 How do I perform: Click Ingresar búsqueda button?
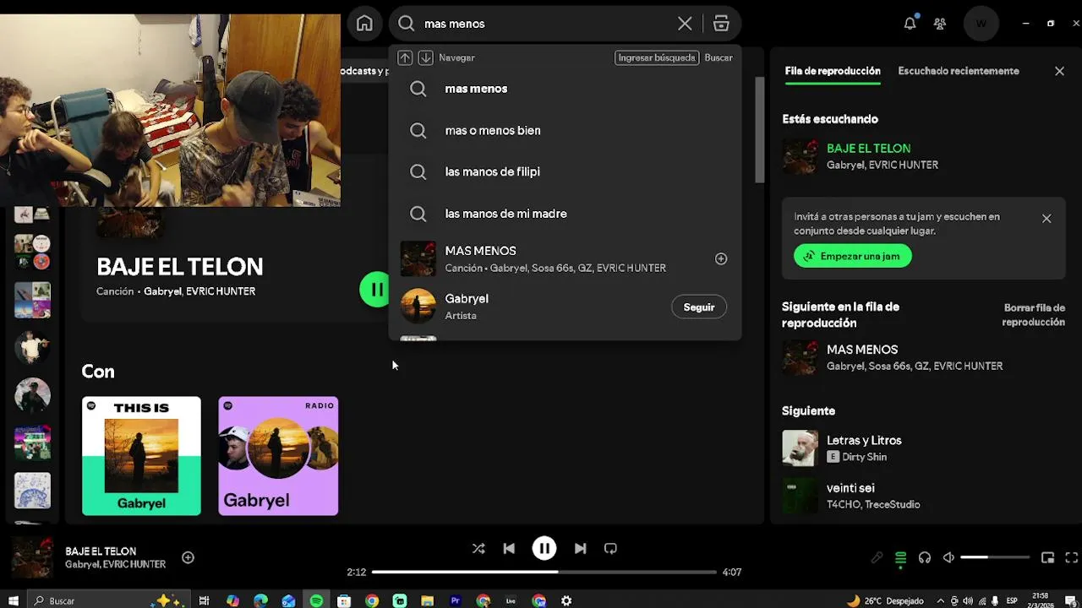pos(657,57)
